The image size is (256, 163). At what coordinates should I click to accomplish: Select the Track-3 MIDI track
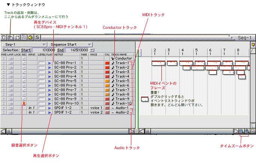[x=122, y=72]
